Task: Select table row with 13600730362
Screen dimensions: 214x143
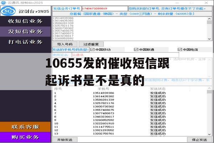Action: pos(130,107)
